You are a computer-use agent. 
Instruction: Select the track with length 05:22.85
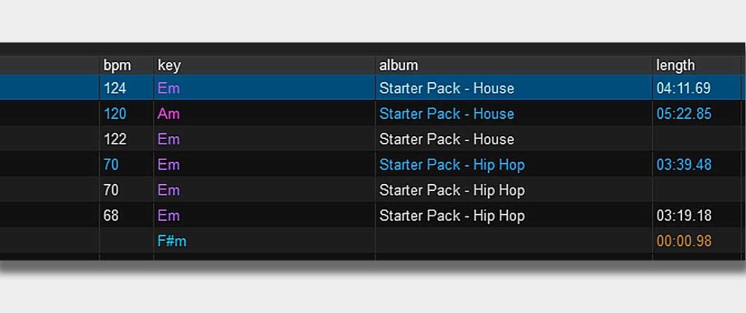click(x=373, y=114)
